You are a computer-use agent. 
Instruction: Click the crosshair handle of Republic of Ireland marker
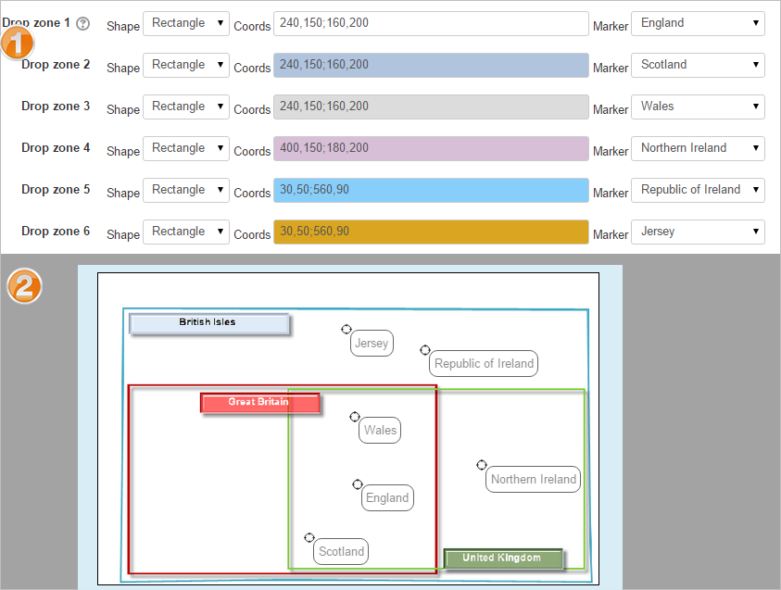point(425,350)
